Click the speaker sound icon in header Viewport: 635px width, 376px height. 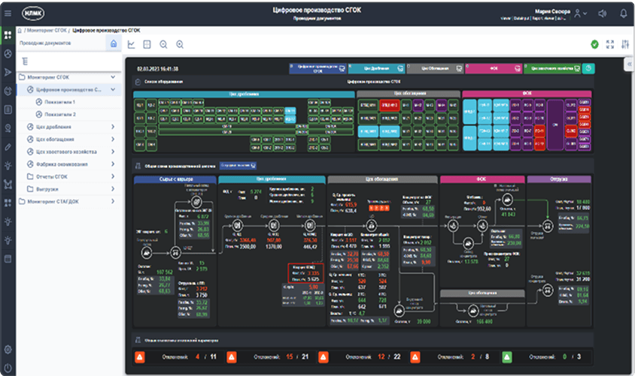[x=601, y=14]
